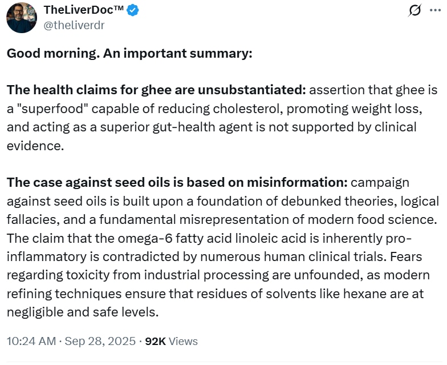Viewport: 447px width, 365px height.
Task: Open TheLiverDoc profile picture
Action: tap(22, 18)
